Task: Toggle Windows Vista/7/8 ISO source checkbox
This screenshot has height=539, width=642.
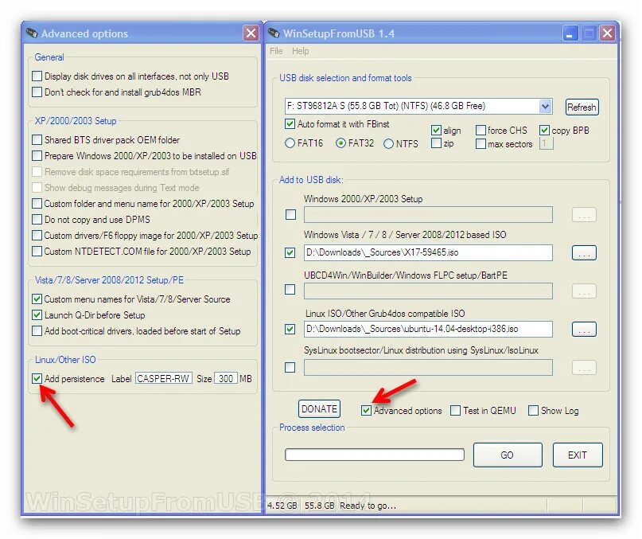Action: (x=290, y=252)
